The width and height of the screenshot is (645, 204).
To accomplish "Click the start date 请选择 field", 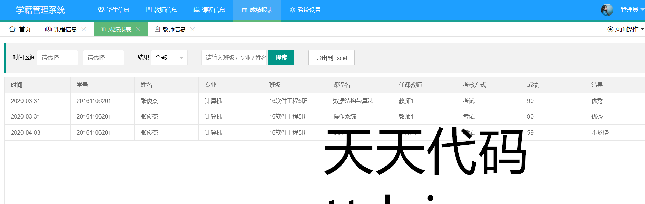I will click(x=58, y=58).
